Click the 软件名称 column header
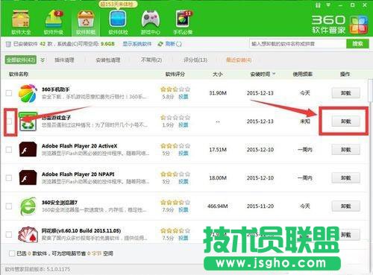373x275 pixels. 19,74
